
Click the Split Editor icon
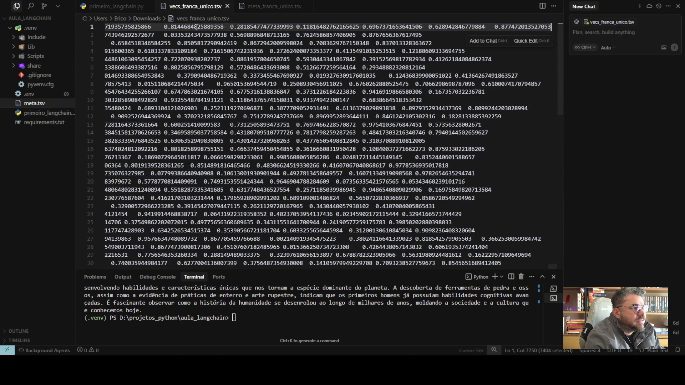[x=542, y=6]
